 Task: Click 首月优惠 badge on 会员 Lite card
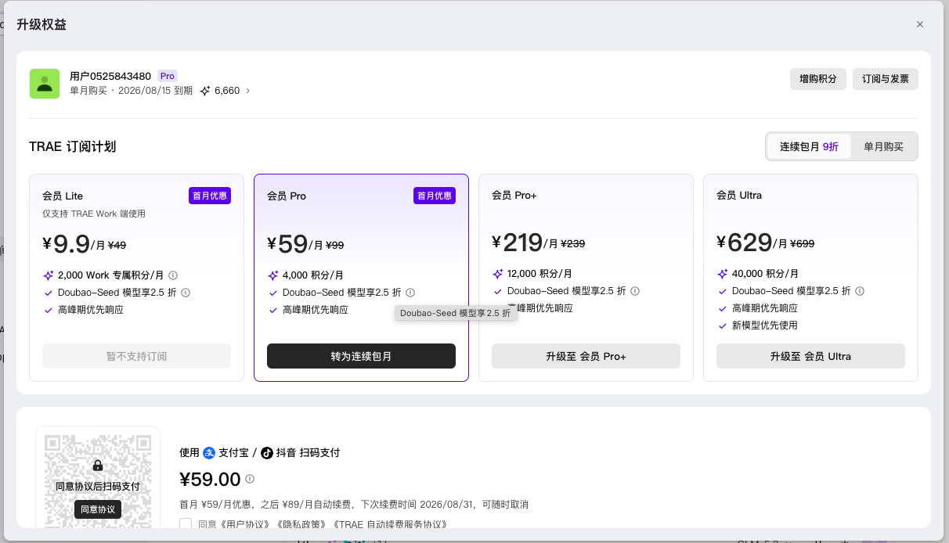pos(210,196)
